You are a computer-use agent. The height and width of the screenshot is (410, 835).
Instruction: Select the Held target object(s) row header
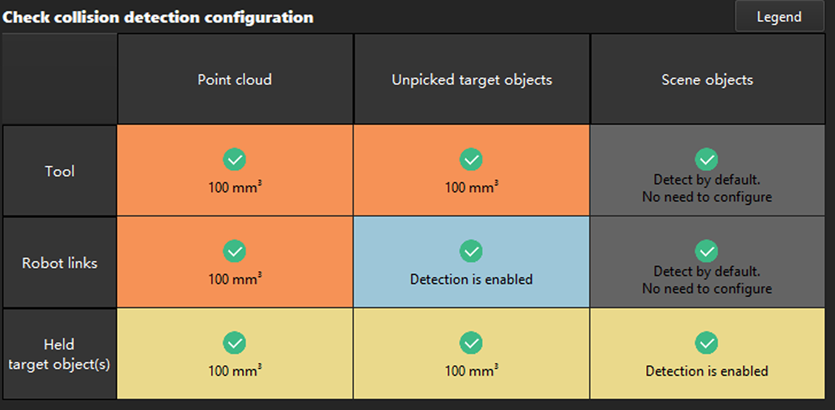59,354
